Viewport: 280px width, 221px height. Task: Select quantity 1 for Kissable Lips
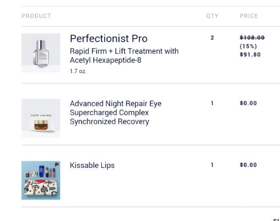click(212, 165)
